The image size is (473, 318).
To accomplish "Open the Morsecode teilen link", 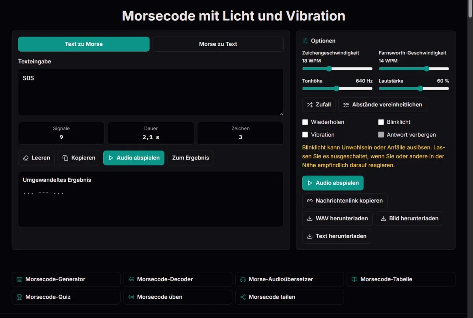I will pos(289,297).
